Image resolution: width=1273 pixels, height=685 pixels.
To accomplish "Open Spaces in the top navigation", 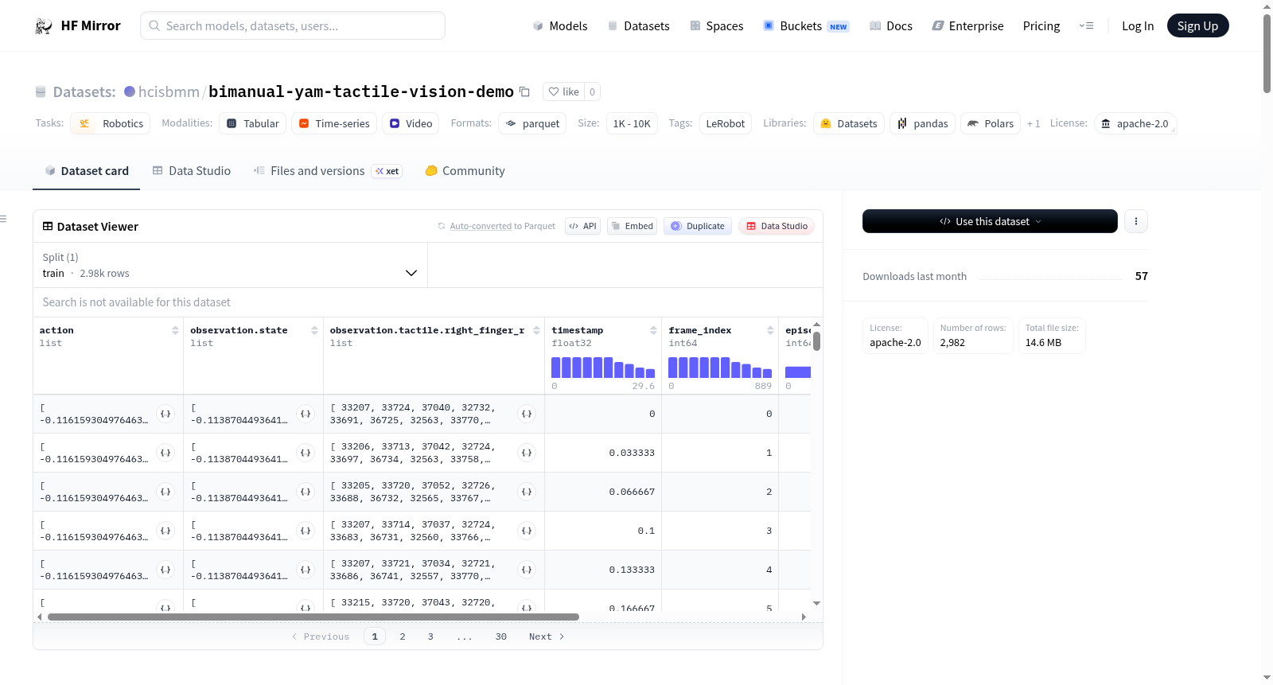I will 716,26.
